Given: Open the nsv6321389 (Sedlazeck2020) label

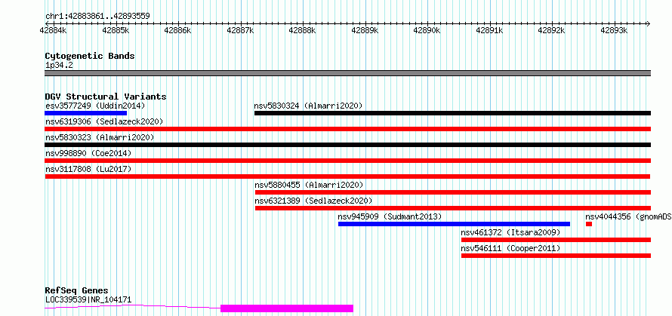Looking at the screenshot, I should point(313,201).
